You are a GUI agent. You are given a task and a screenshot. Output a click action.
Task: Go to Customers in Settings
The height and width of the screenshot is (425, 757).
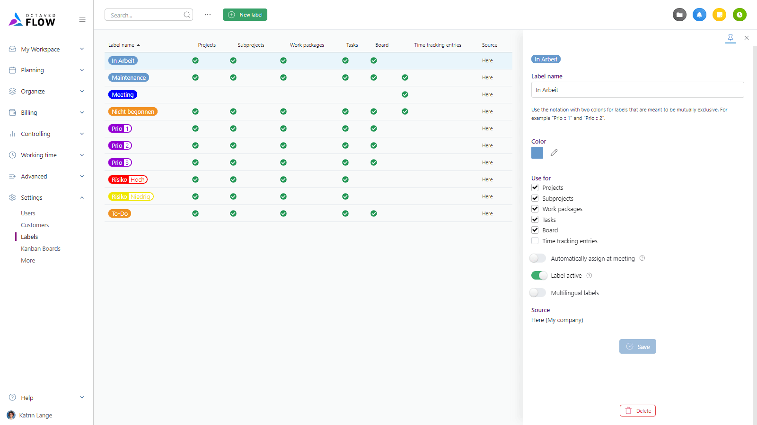tap(35, 225)
